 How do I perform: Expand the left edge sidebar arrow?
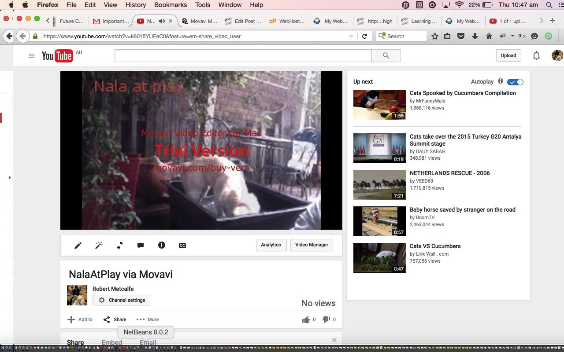click(9, 178)
